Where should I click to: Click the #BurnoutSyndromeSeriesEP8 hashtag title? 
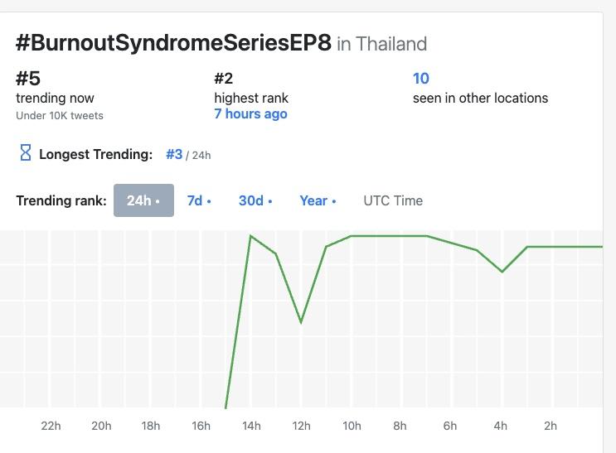pyautogui.click(x=174, y=43)
